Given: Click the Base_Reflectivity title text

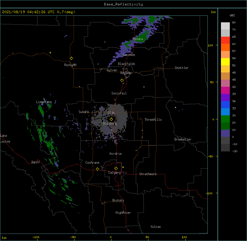Looking at the screenshot, I should (x=123, y=4).
